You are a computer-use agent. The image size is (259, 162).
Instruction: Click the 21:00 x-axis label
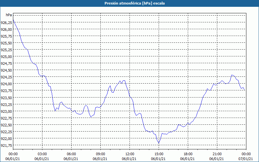tap(217, 154)
